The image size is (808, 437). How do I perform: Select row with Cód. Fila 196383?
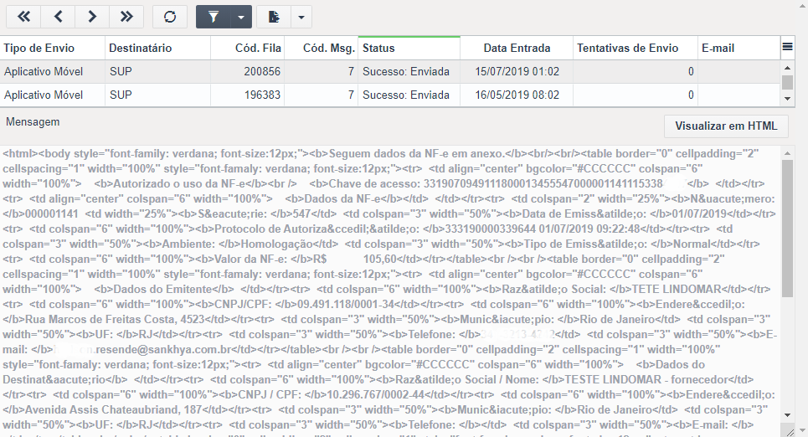[390, 95]
